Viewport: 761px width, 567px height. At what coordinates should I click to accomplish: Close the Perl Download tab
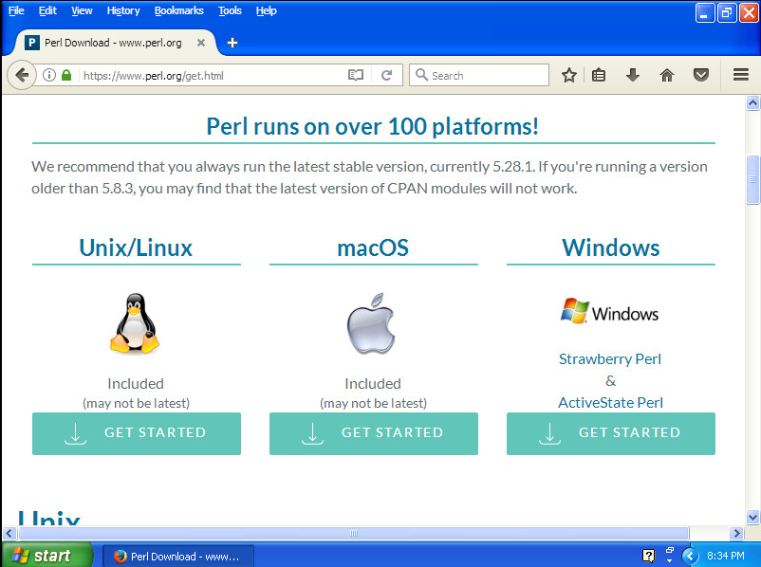pos(201,43)
